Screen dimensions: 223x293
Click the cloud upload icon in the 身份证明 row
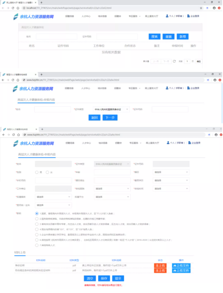click(x=175, y=266)
